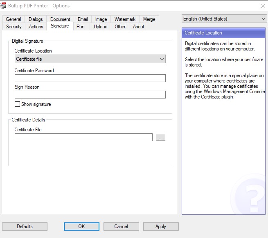Enable the Show signature checkbox
Screen dimensions: 268x238
tap(17, 104)
